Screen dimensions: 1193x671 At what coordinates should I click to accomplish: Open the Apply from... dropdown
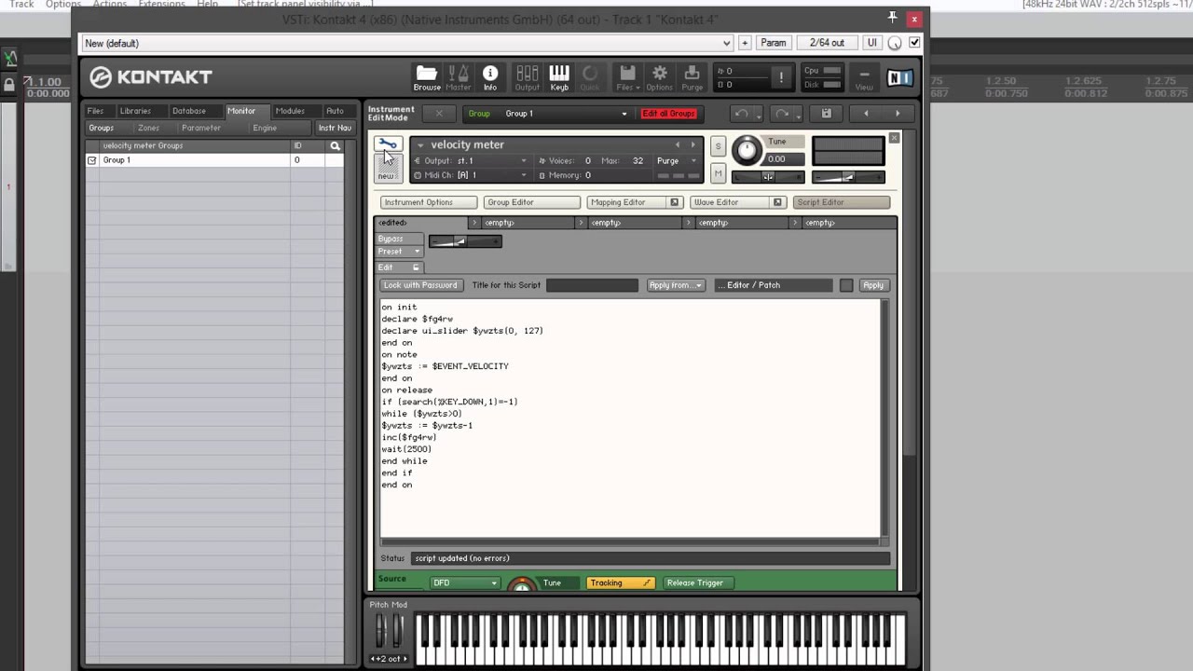tap(676, 285)
